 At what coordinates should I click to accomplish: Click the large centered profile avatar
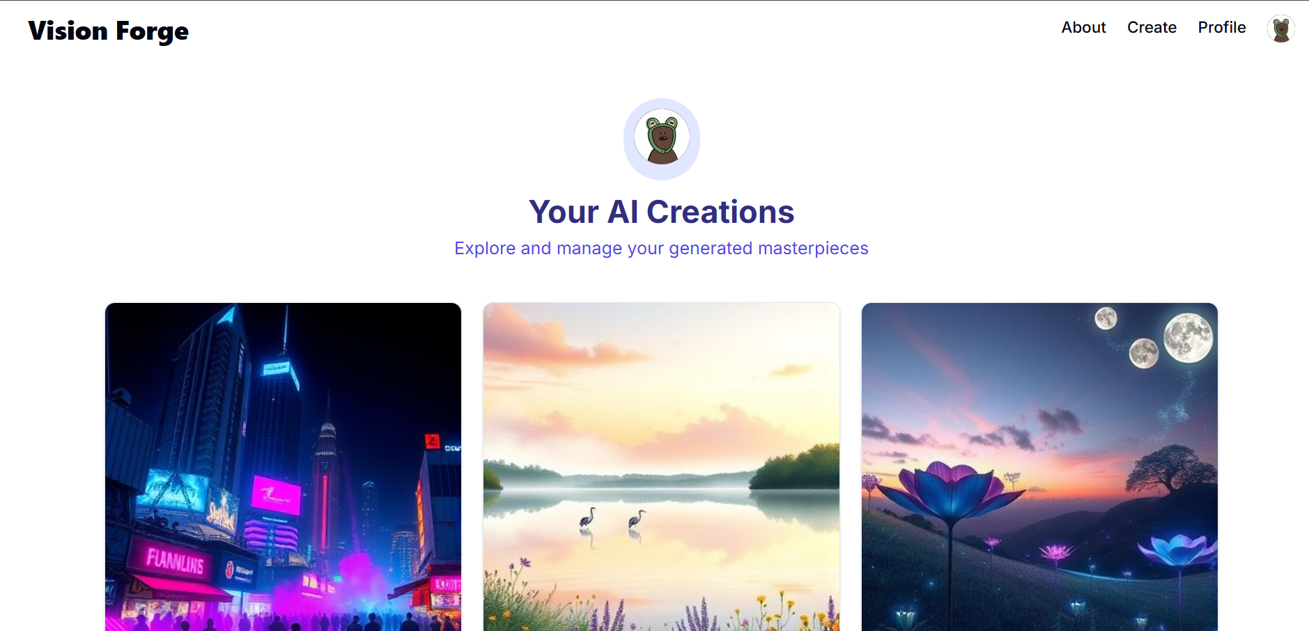[x=662, y=139]
